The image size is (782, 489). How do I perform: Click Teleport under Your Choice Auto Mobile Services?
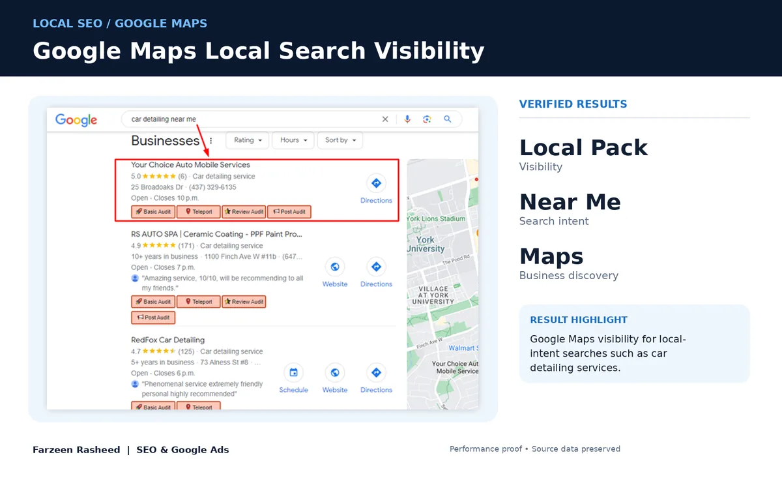[x=199, y=212]
